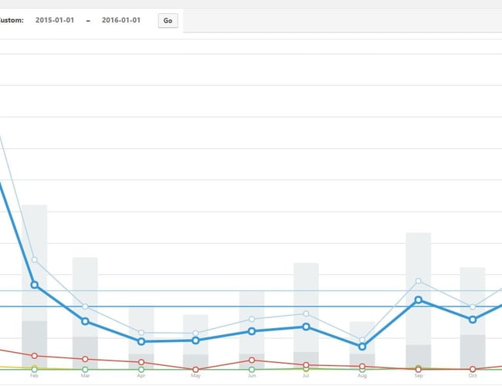Click thick blue line point for Mar
Screen dimensions: 502x386
point(85,321)
